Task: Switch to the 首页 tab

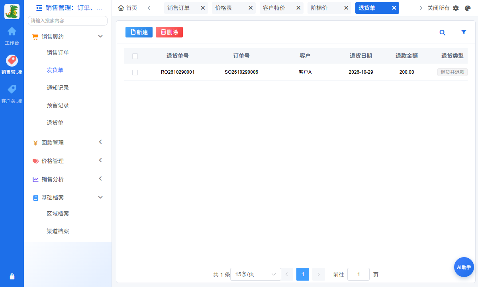Action: [127, 8]
